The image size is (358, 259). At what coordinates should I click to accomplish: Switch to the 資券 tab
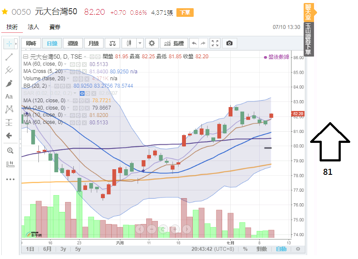[x=55, y=27]
